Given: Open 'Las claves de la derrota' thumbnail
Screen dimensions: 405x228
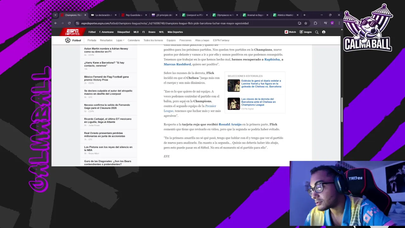Looking at the screenshot, I should pos(234,104).
